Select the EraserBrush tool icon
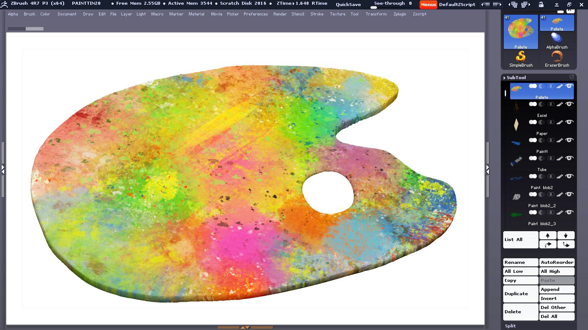The width and height of the screenshot is (588, 330). (557, 58)
